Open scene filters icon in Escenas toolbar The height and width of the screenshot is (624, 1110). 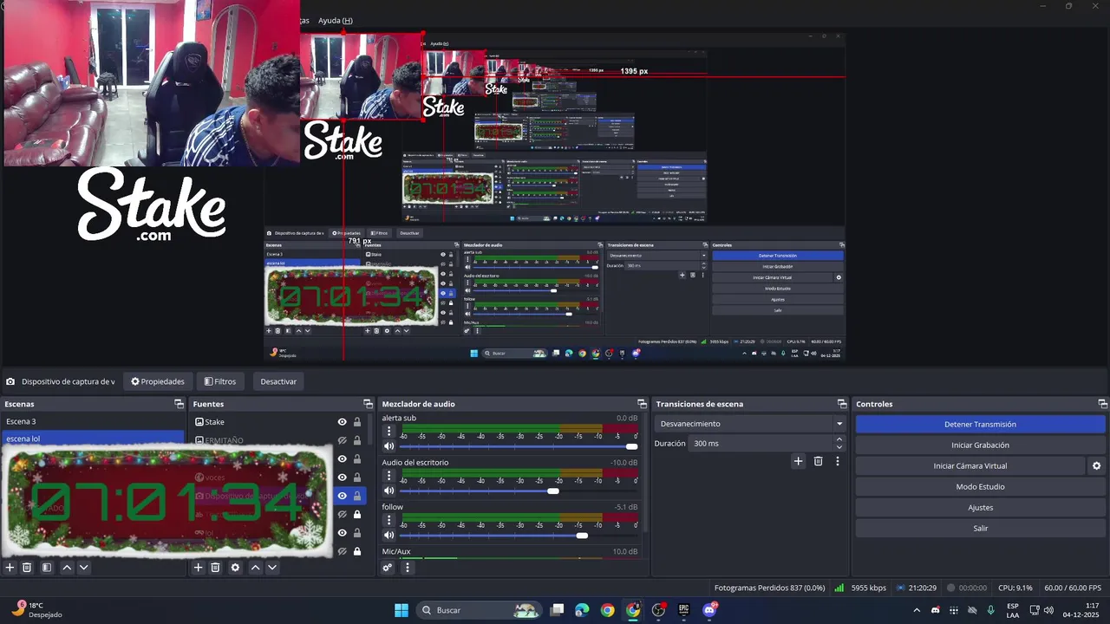coord(47,568)
